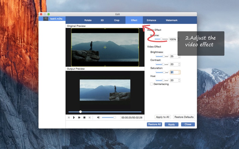
Task: Click the Contrast value stepper arrows
Action: tap(179, 64)
